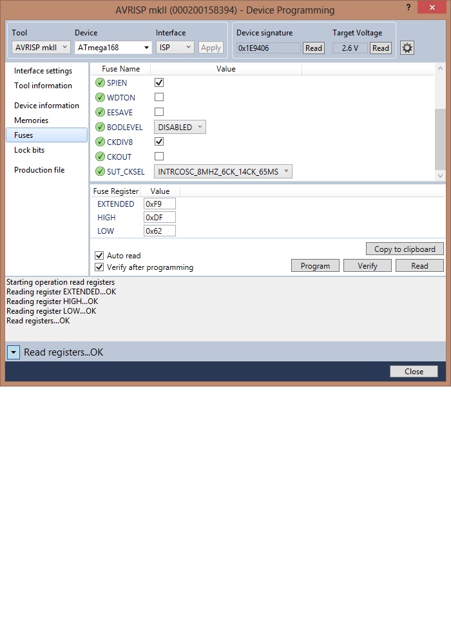Viewport: 451px width, 630px height.
Task: Click the BODLEVEL fuse name label
Action: 124,128
